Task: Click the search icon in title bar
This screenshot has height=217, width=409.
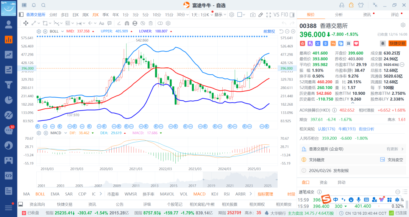Action: coord(43,5)
